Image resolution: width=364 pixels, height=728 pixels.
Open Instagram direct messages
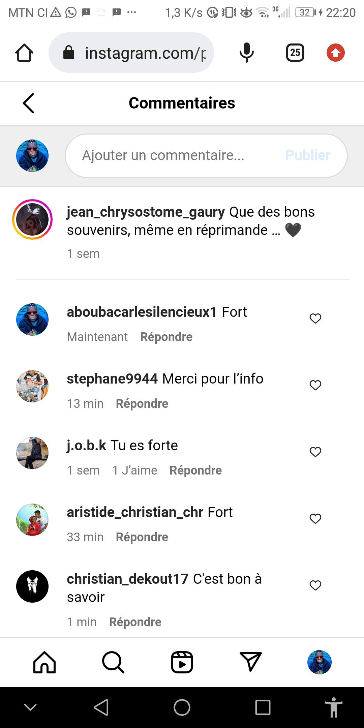point(250,662)
